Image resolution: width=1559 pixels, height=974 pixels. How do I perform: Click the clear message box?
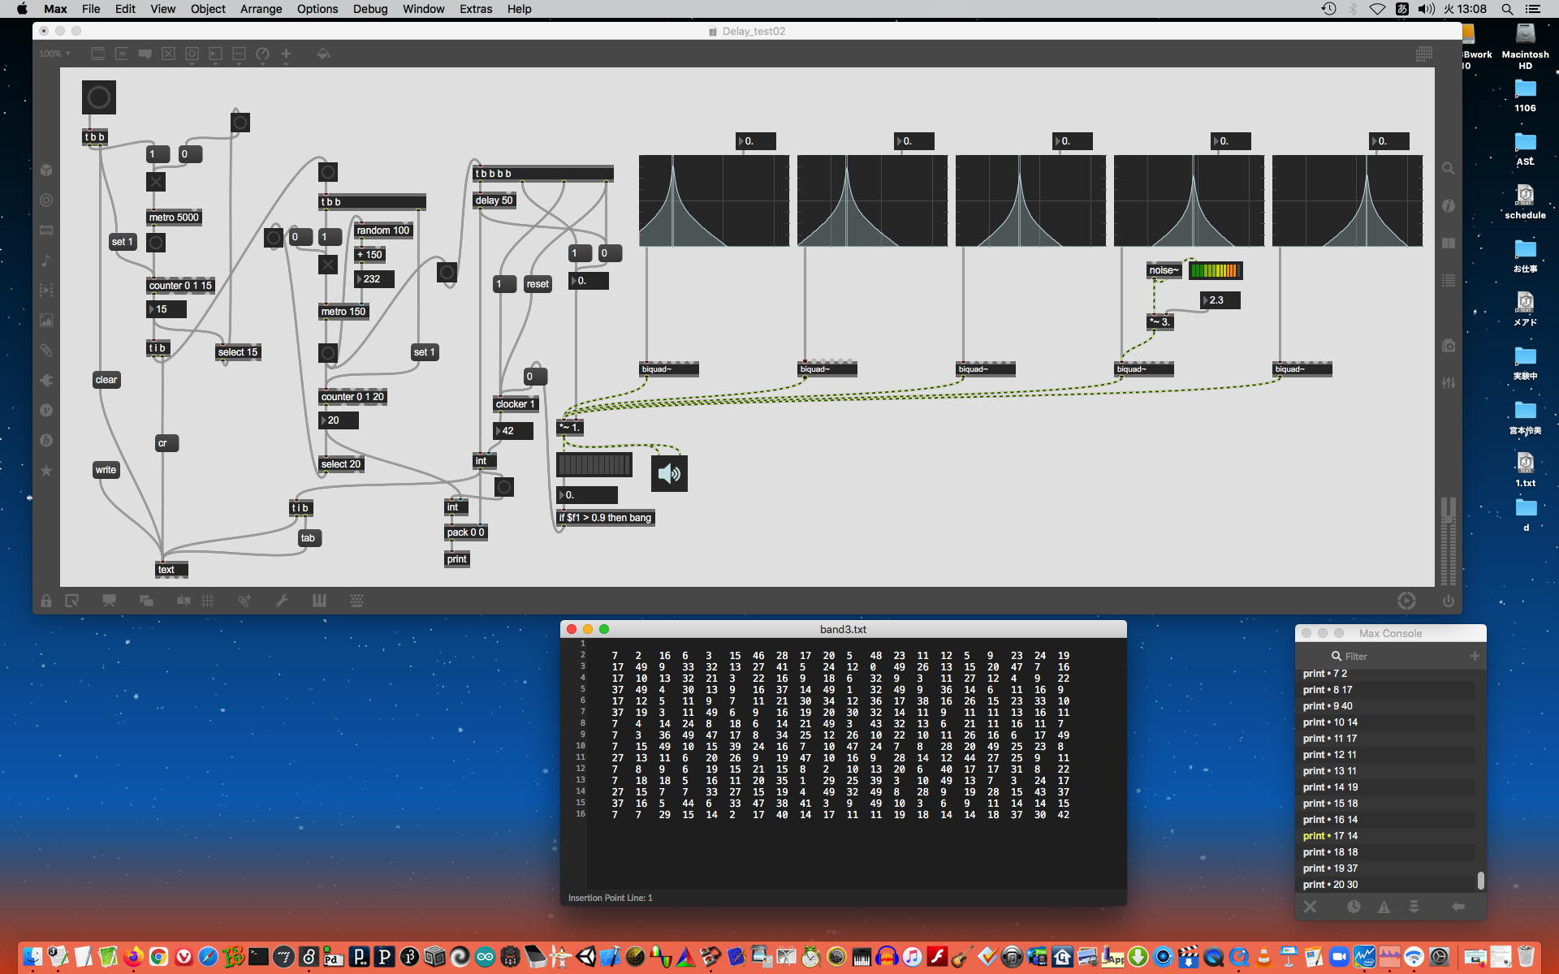(106, 380)
